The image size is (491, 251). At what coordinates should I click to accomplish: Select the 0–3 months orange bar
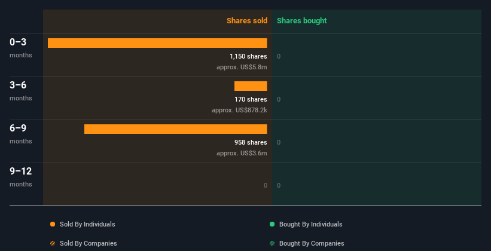pos(157,43)
